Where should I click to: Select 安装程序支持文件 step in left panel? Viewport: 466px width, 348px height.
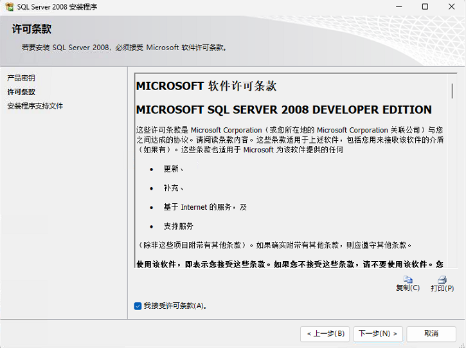35,106
